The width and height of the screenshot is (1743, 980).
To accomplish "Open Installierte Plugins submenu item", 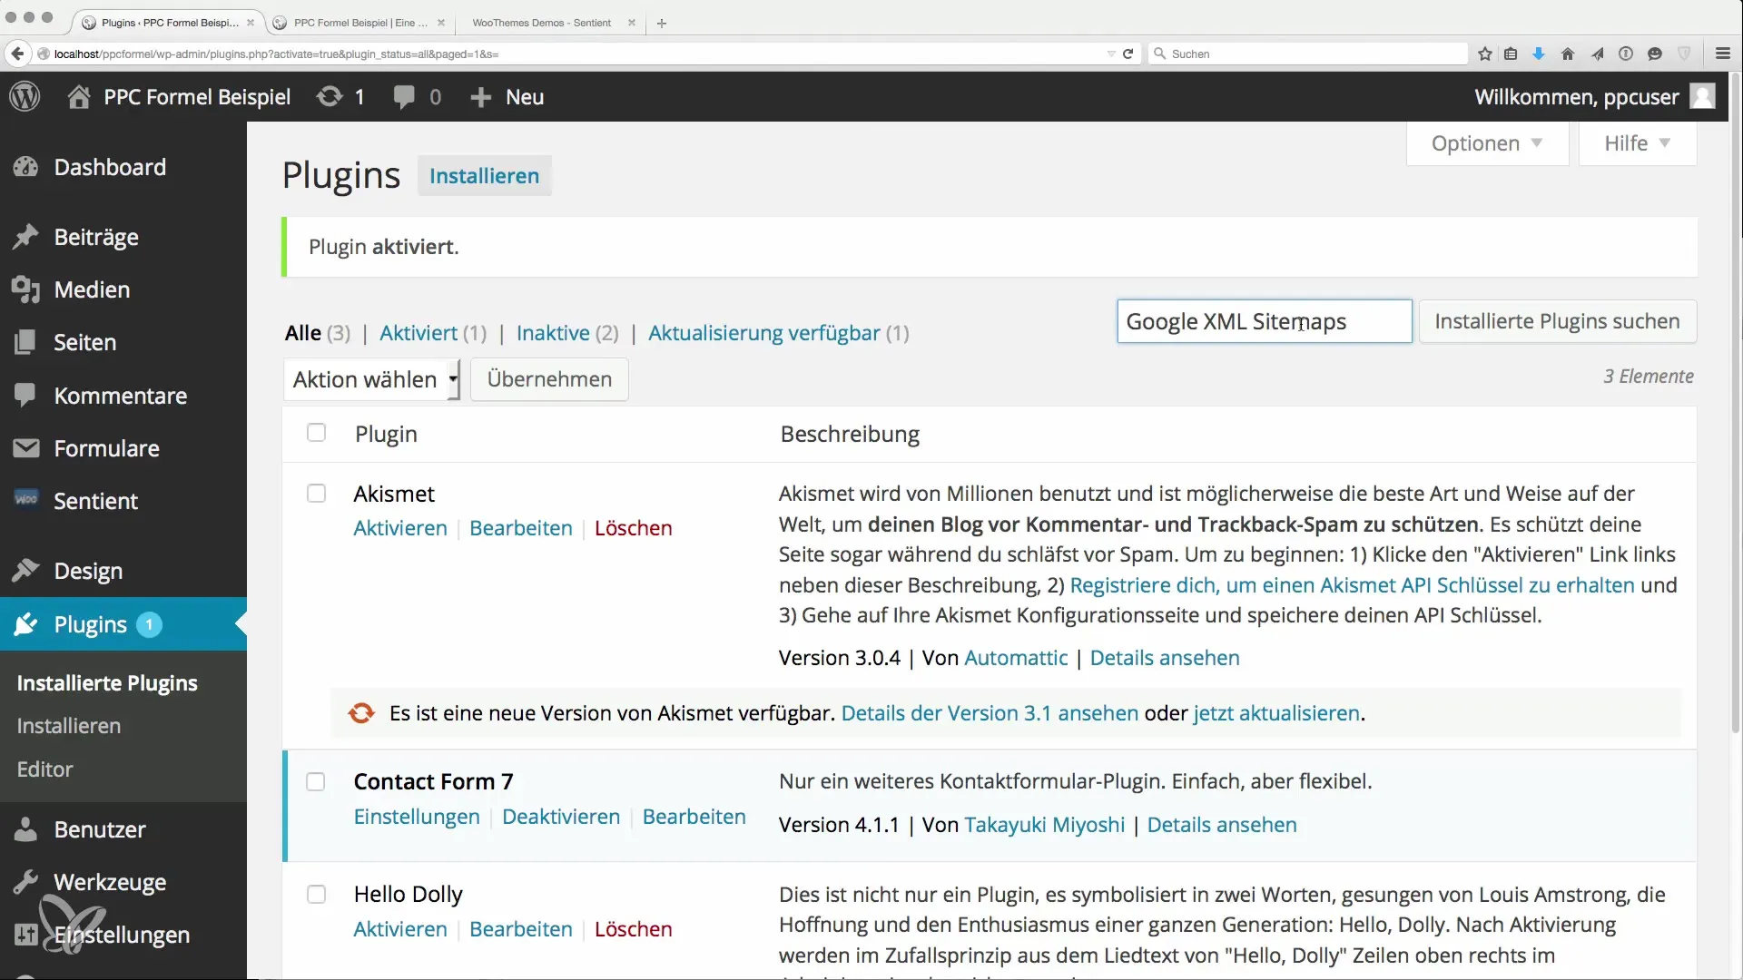I will tap(107, 683).
